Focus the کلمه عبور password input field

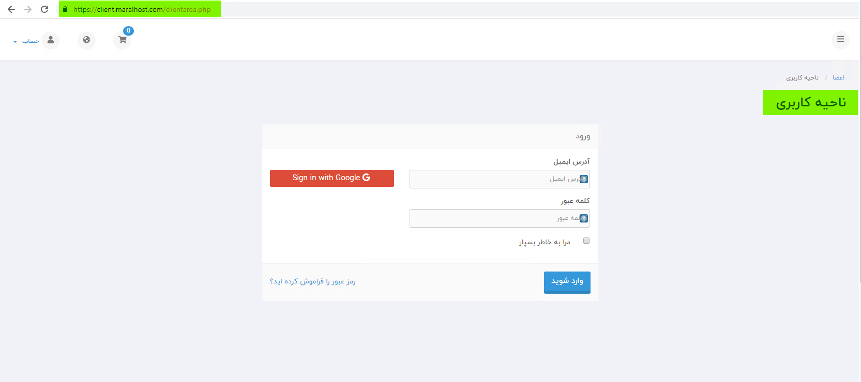[500, 218]
